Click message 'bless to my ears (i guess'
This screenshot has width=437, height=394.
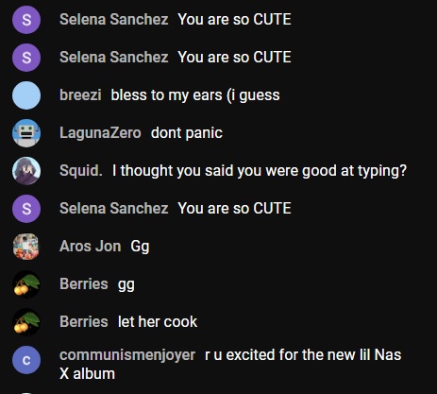(x=195, y=95)
